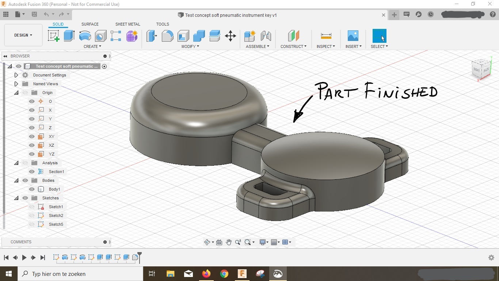Open the CREATE dropdown menu
The height and width of the screenshot is (281, 499).
tap(92, 46)
